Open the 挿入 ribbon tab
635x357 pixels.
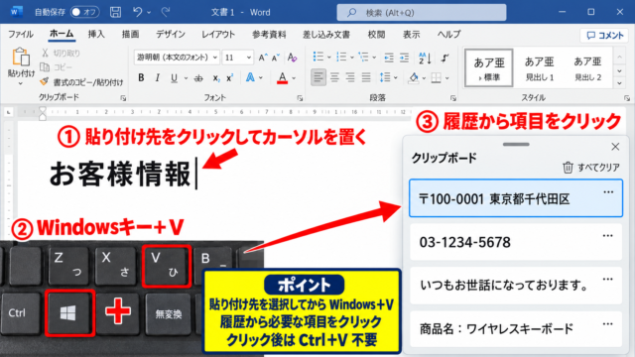96,35
